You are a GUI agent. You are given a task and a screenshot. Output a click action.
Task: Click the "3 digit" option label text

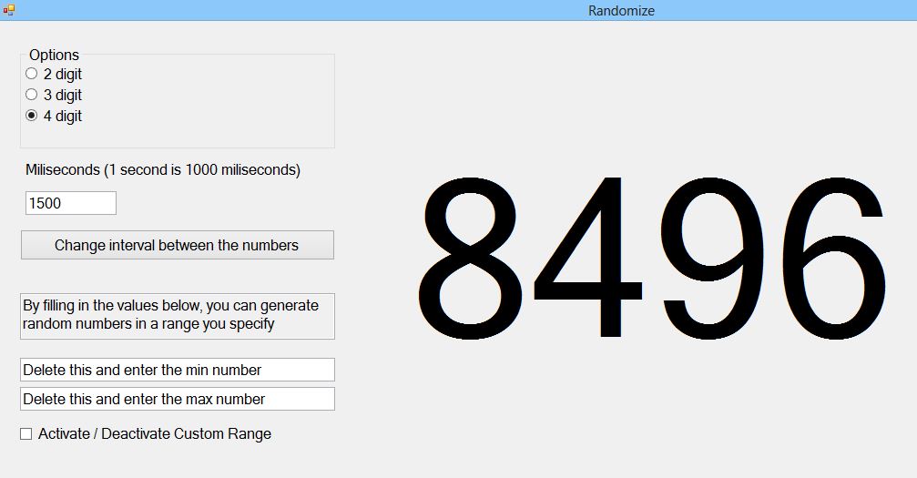[63, 95]
